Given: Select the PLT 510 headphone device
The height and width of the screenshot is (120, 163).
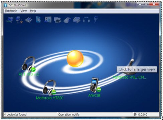Looking at the screenshot, I should point(29,64).
